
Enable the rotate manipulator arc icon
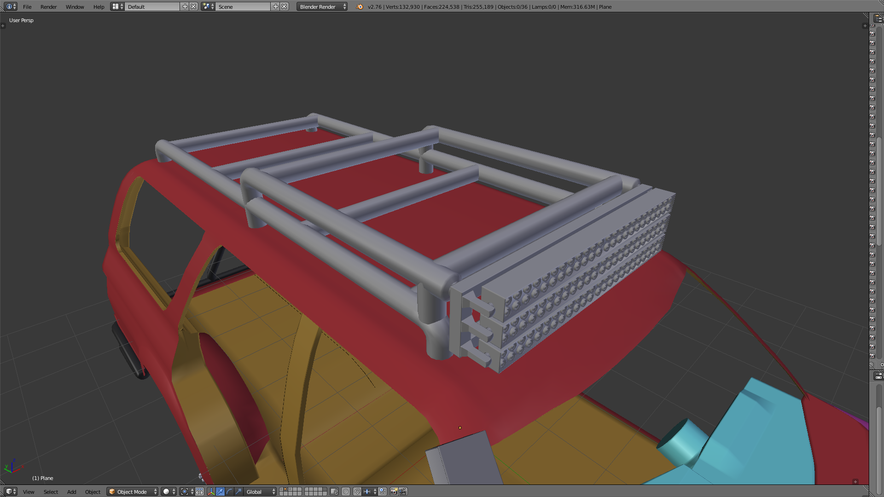click(x=229, y=491)
